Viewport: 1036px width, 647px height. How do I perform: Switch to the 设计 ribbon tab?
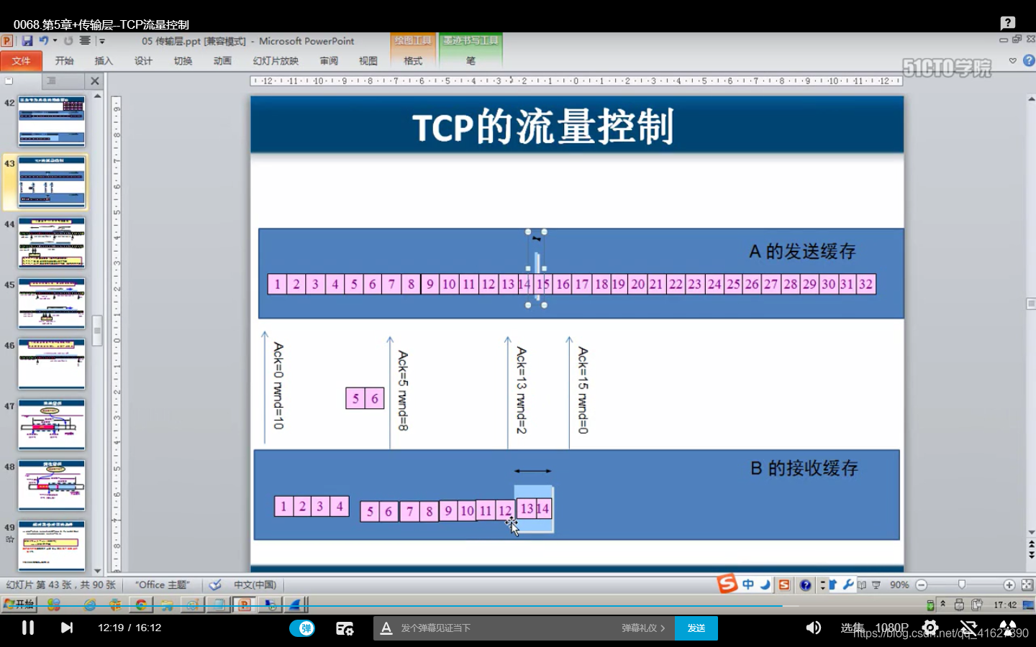(x=143, y=61)
